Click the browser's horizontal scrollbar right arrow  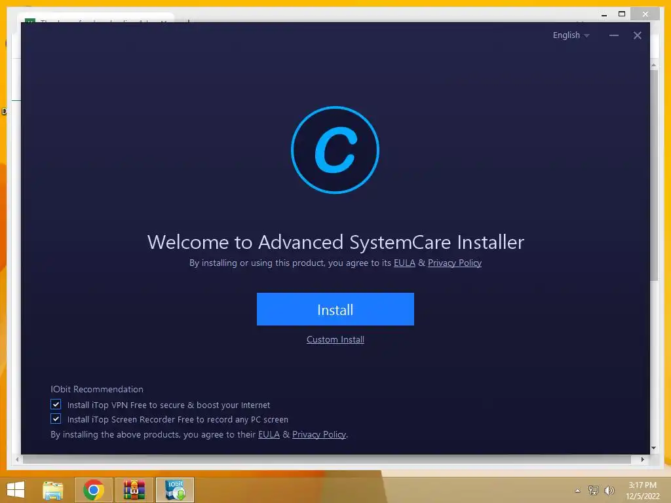click(642, 459)
